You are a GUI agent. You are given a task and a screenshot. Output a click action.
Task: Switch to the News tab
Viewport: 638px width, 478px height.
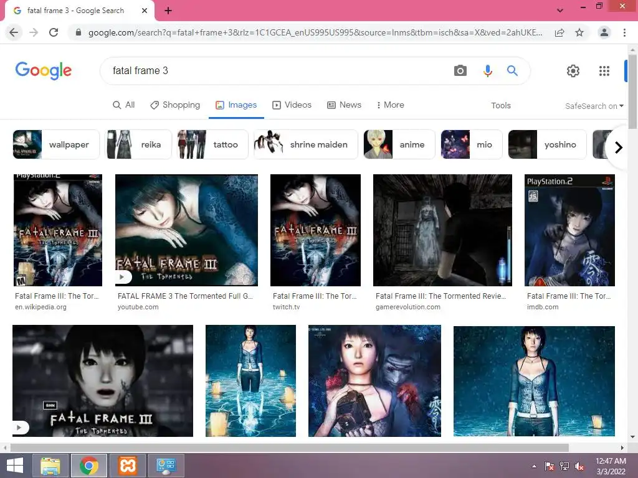coord(344,105)
